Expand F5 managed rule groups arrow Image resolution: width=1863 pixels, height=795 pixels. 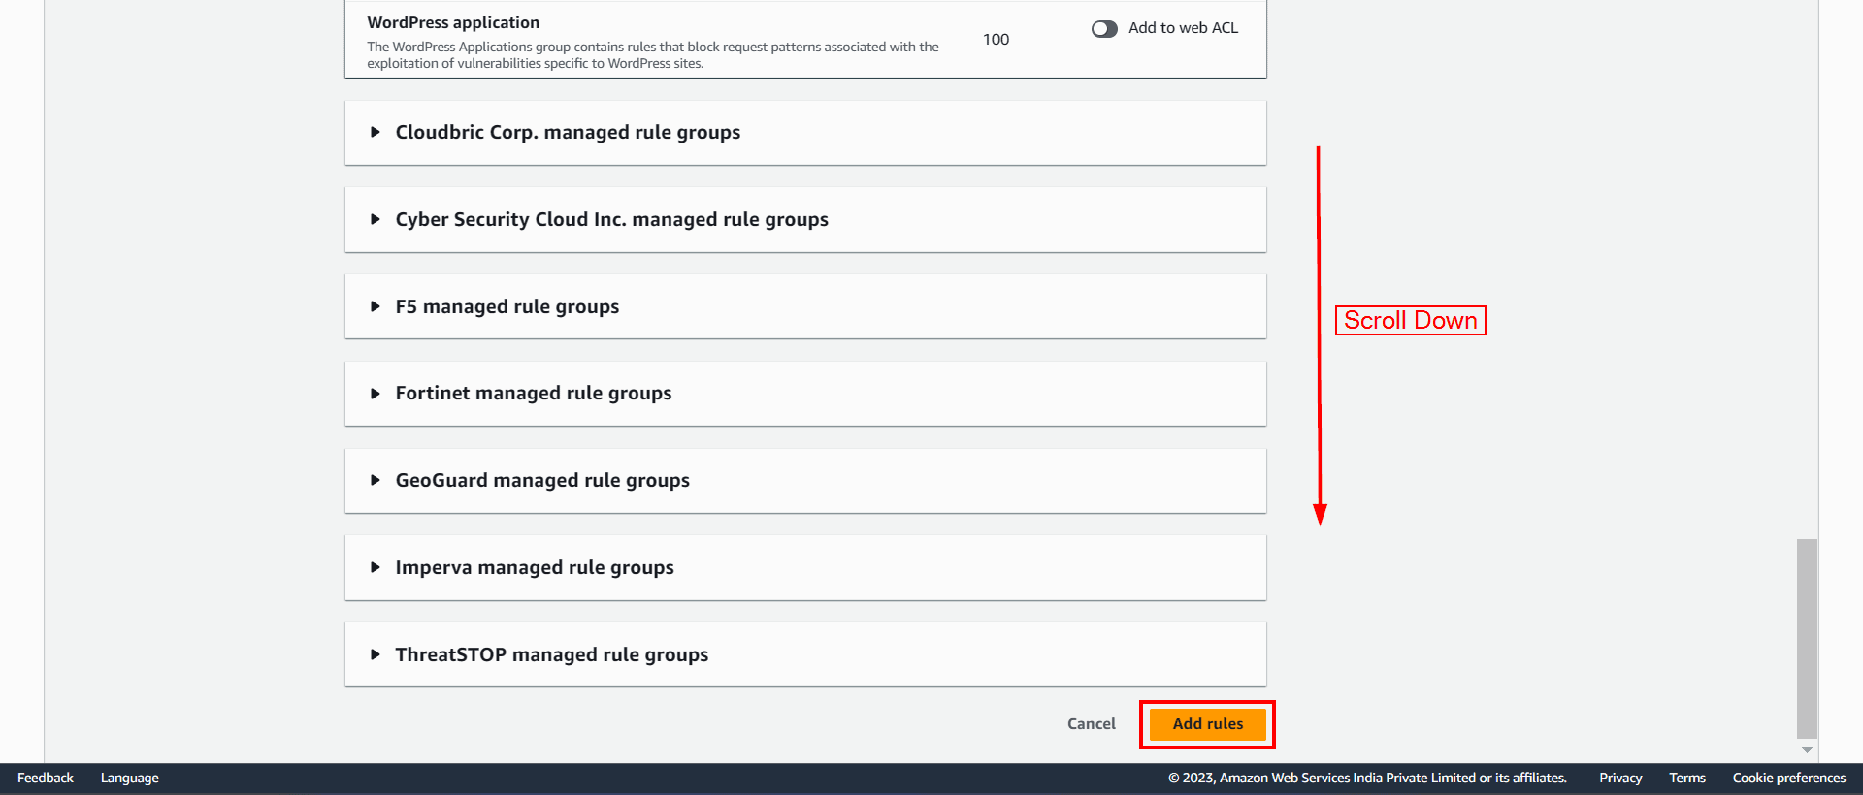tap(375, 307)
